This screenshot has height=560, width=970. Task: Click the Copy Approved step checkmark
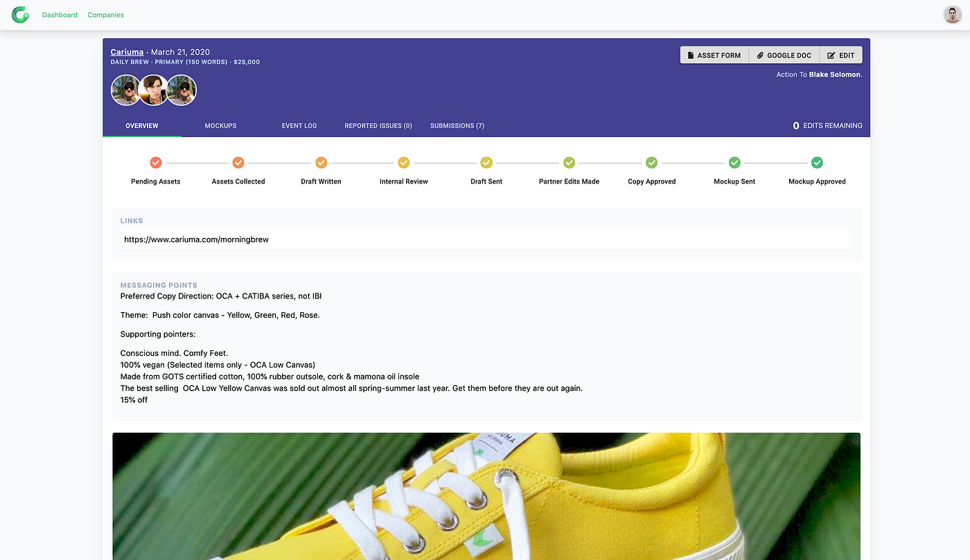pyautogui.click(x=652, y=163)
